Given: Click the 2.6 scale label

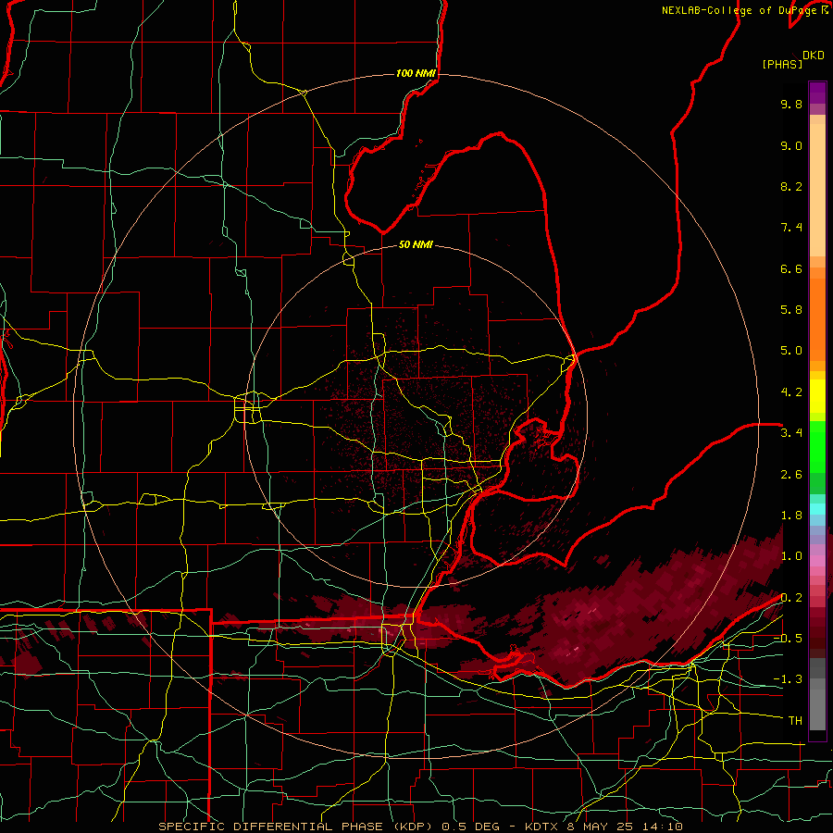Looking at the screenshot, I should pos(791,475).
